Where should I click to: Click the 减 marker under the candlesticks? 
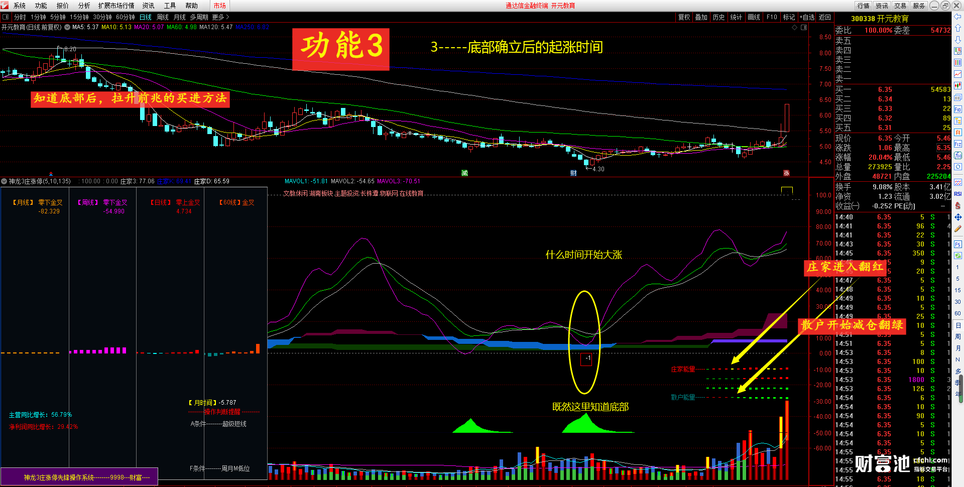[x=464, y=173]
